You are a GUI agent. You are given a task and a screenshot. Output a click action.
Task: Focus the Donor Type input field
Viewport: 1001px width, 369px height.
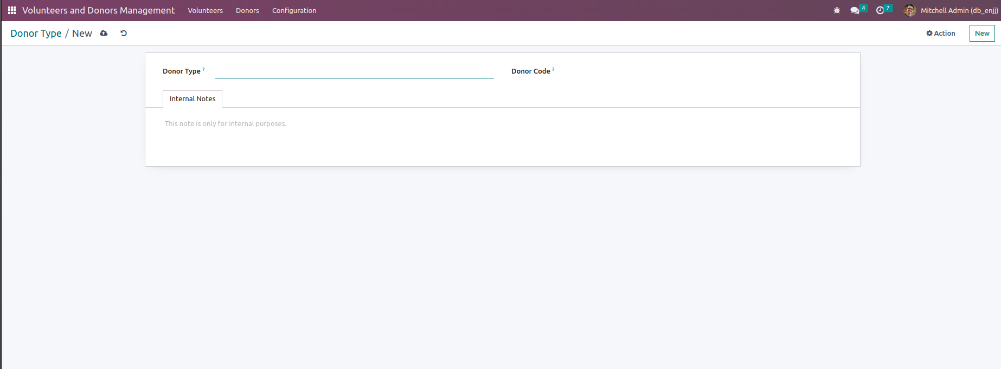pyautogui.click(x=354, y=71)
